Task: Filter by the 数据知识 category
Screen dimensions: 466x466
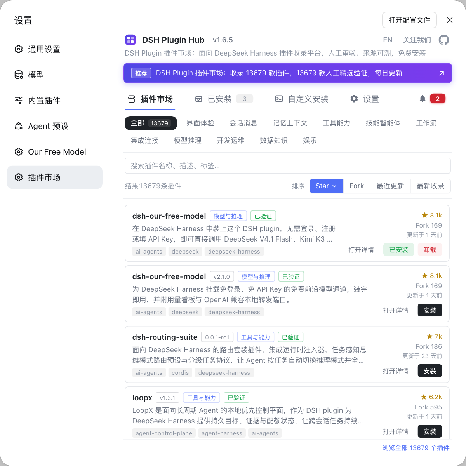Action: [x=274, y=141]
